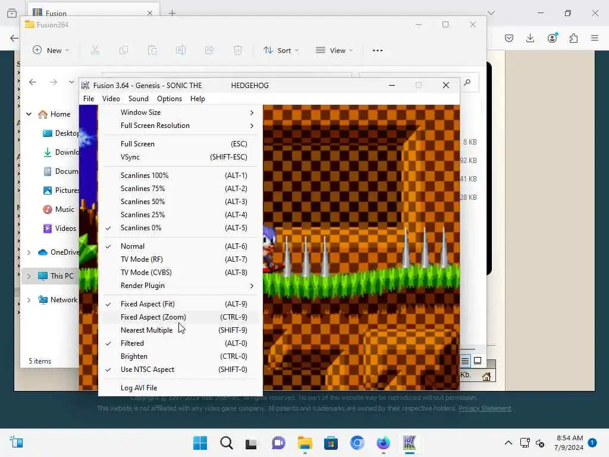Viewport: 609px width, 457px height.
Task: Open the Sort dropdown in File Explorer
Action: tap(281, 50)
